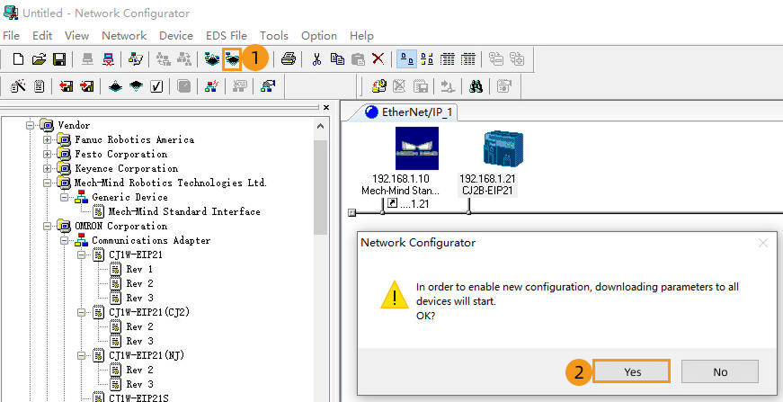Click the Print icon
This screenshot has width=783, height=402.
tap(289, 59)
